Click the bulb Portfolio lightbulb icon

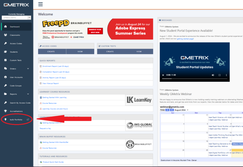[x=5, y=119]
